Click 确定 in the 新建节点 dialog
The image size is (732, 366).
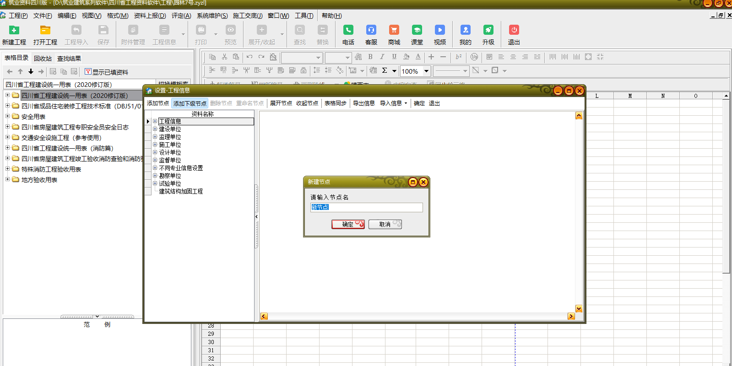[x=348, y=224]
